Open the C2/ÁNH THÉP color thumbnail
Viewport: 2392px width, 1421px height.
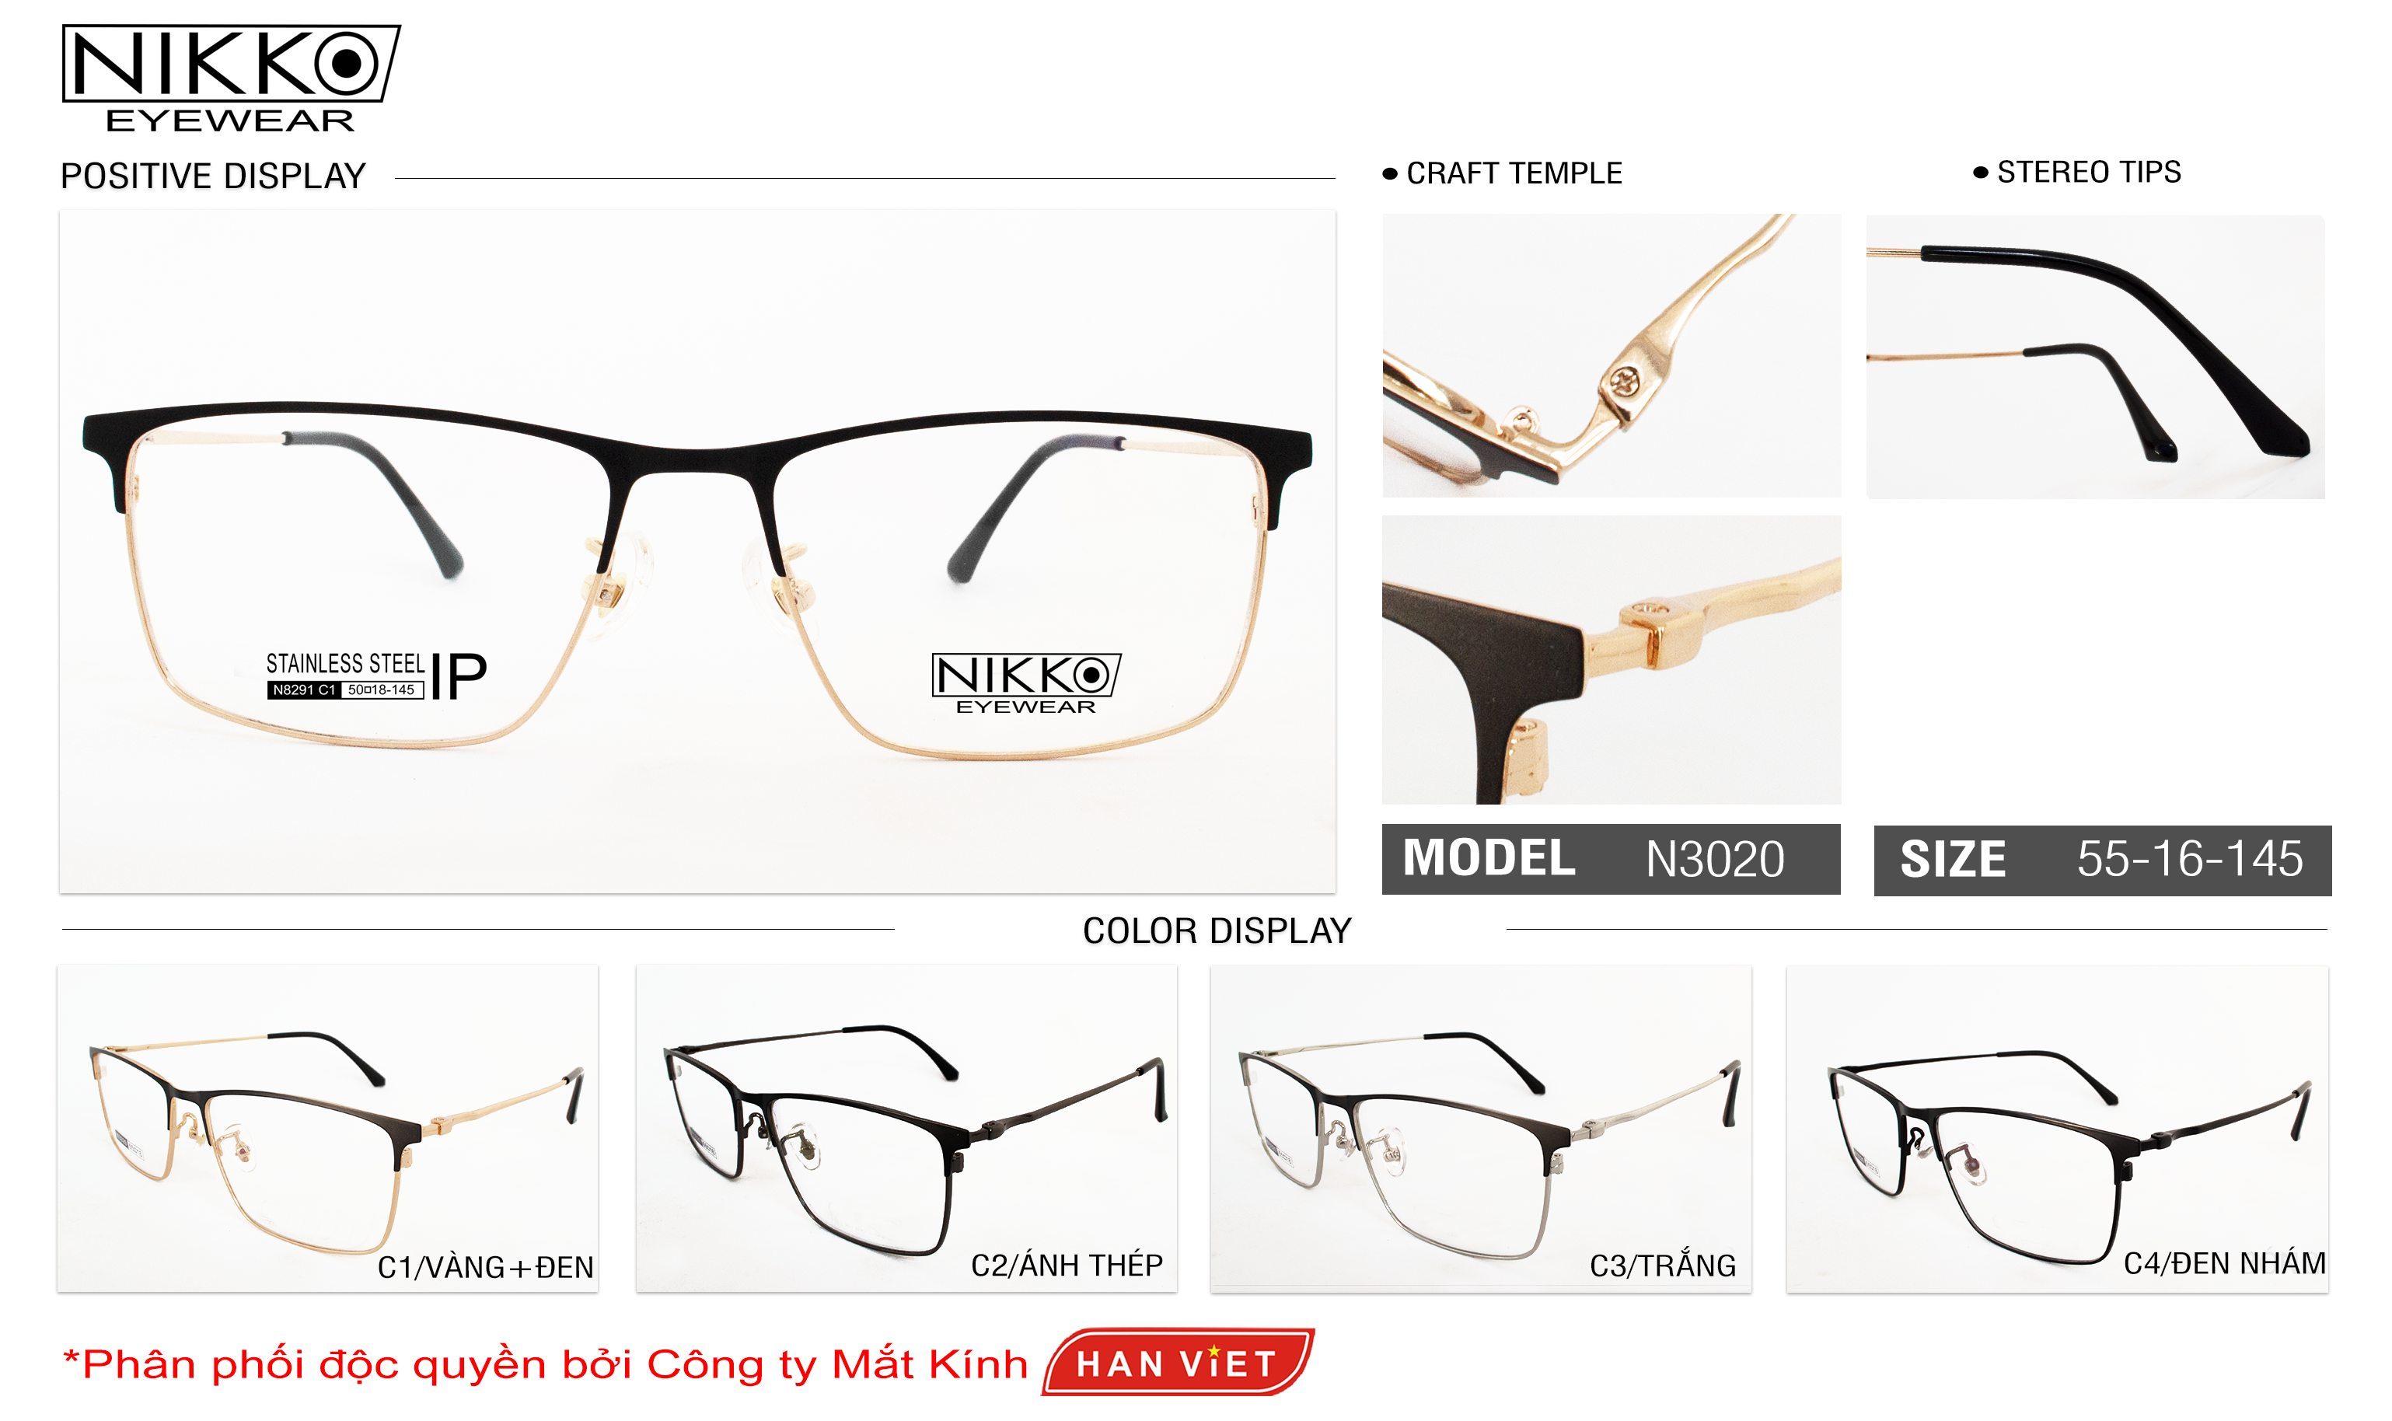click(906, 1128)
